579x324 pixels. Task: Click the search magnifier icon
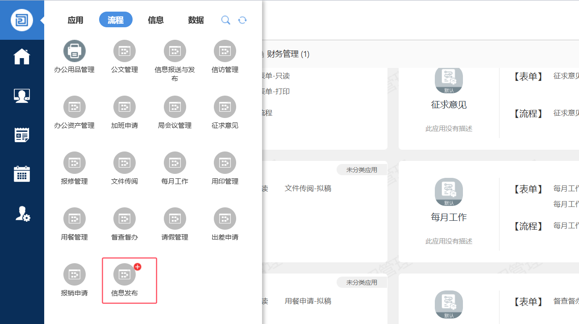pos(226,20)
